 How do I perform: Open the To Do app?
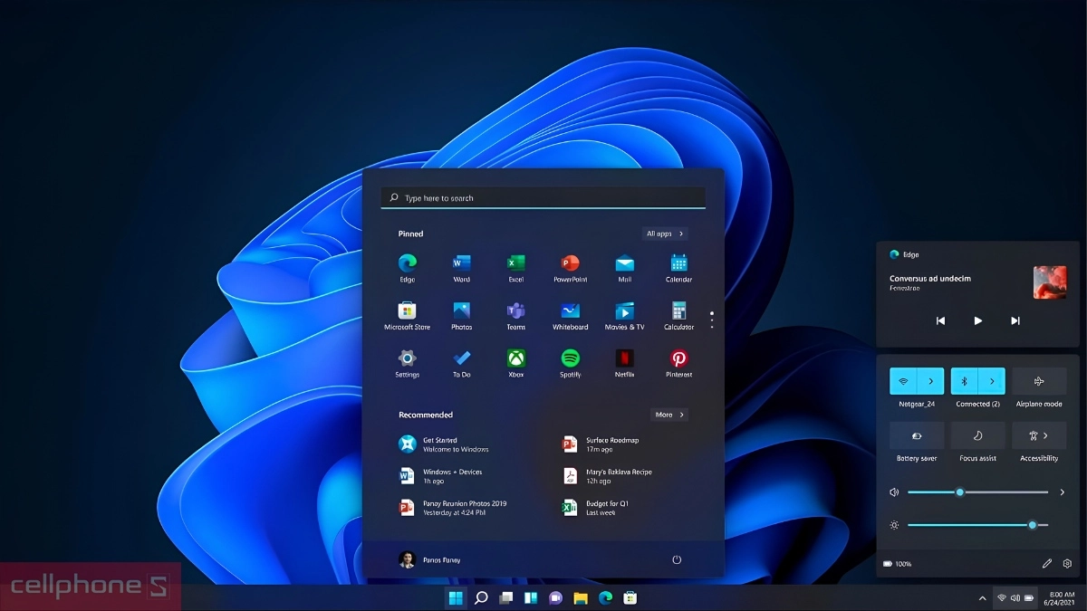point(461,363)
